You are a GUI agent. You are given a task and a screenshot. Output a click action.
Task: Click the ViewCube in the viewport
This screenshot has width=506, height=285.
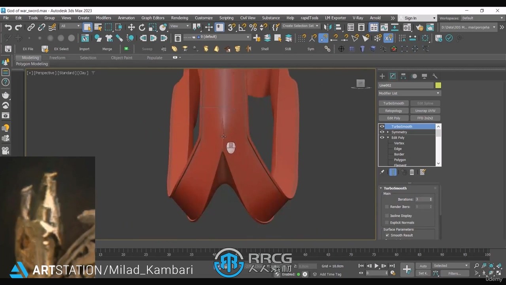360,84
